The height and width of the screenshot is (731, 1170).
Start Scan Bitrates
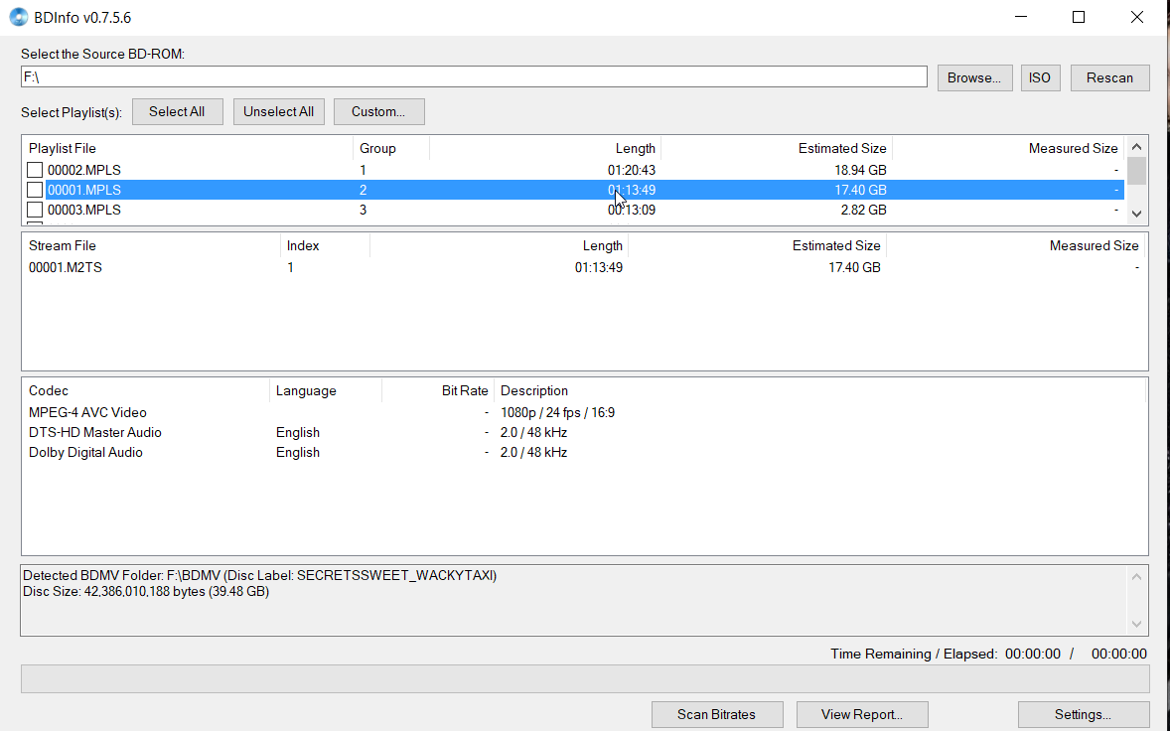[x=716, y=714]
